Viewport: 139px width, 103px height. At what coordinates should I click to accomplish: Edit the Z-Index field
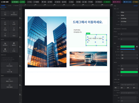point(129,24)
